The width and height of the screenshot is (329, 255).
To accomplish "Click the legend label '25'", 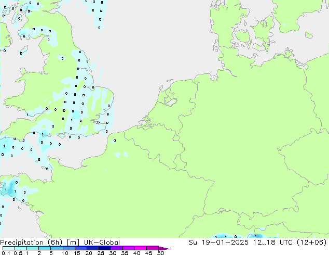I will 101,253.
